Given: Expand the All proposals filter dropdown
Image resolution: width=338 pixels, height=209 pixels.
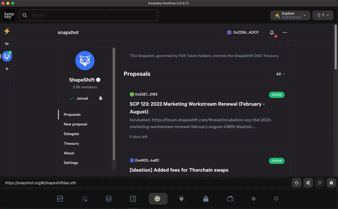Looking at the screenshot, I should point(281,74).
